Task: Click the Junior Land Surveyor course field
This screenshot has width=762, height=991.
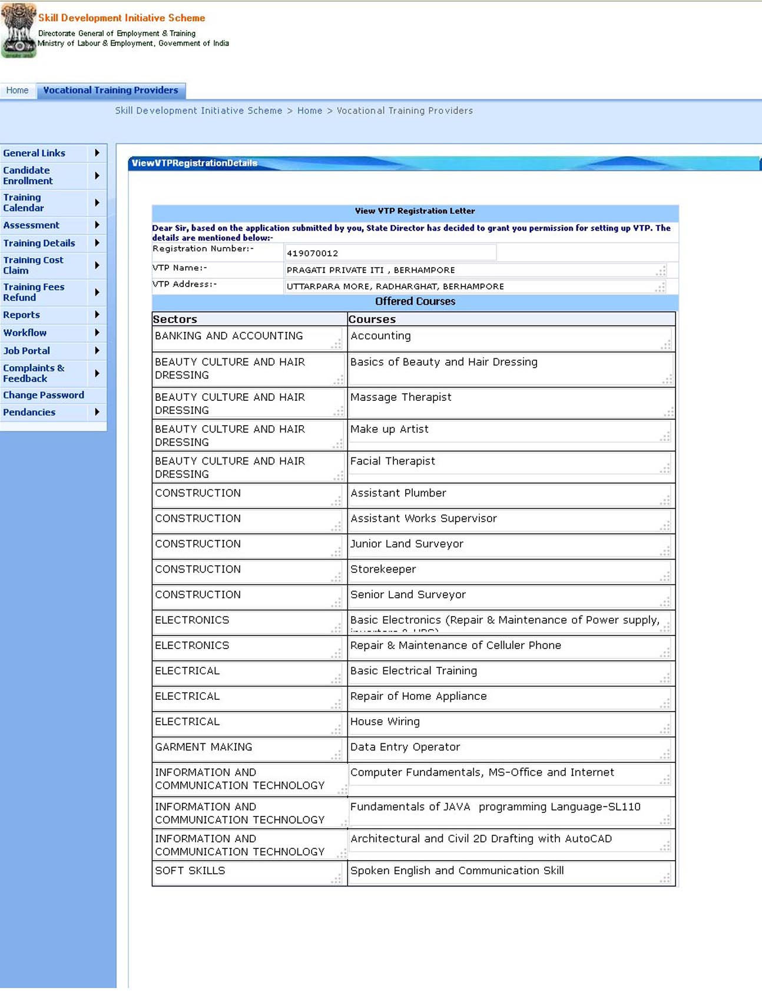Action: pos(511,546)
